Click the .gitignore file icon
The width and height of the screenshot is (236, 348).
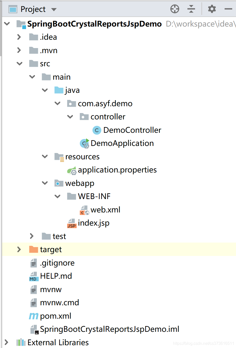click(x=34, y=263)
